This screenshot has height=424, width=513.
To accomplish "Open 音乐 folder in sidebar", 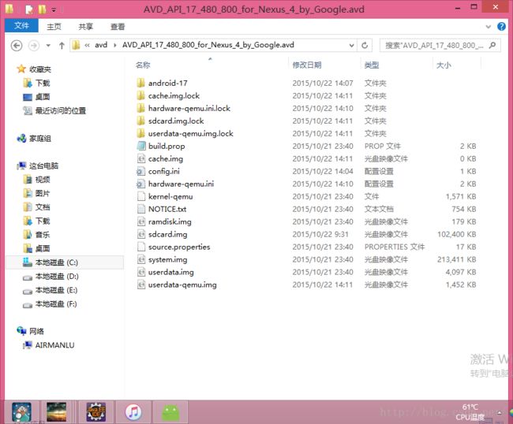I will (x=43, y=235).
